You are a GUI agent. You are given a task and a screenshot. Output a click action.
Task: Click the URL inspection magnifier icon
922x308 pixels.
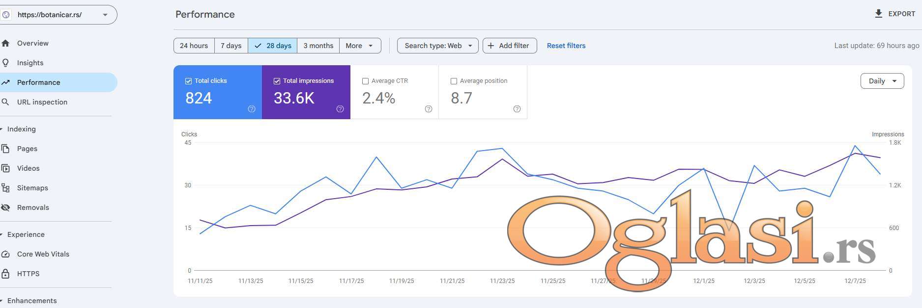click(x=6, y=102)
